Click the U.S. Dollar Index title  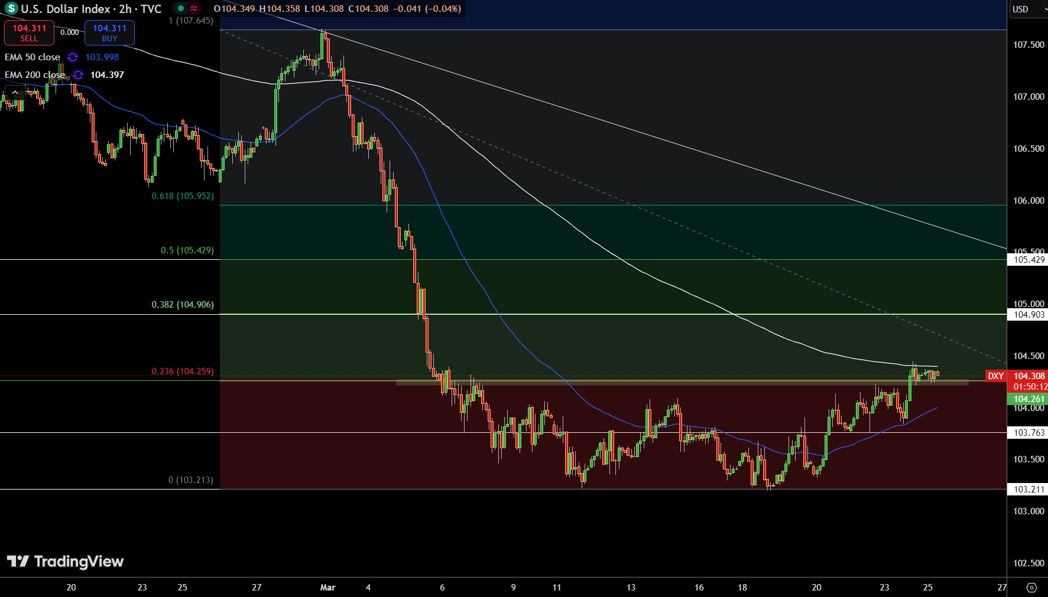tap(66, 9)
